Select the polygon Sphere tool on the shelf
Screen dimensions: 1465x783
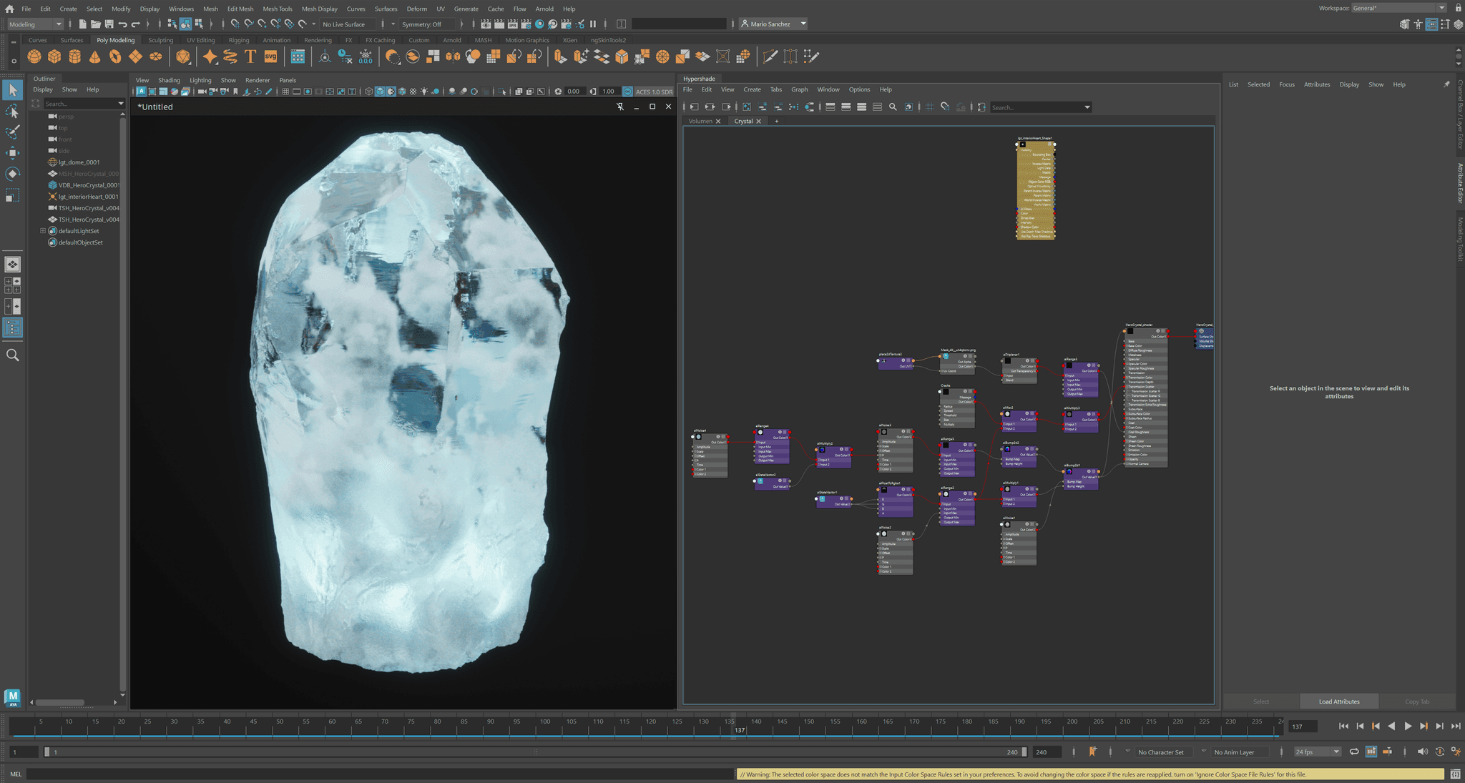(x=34, y=56)
